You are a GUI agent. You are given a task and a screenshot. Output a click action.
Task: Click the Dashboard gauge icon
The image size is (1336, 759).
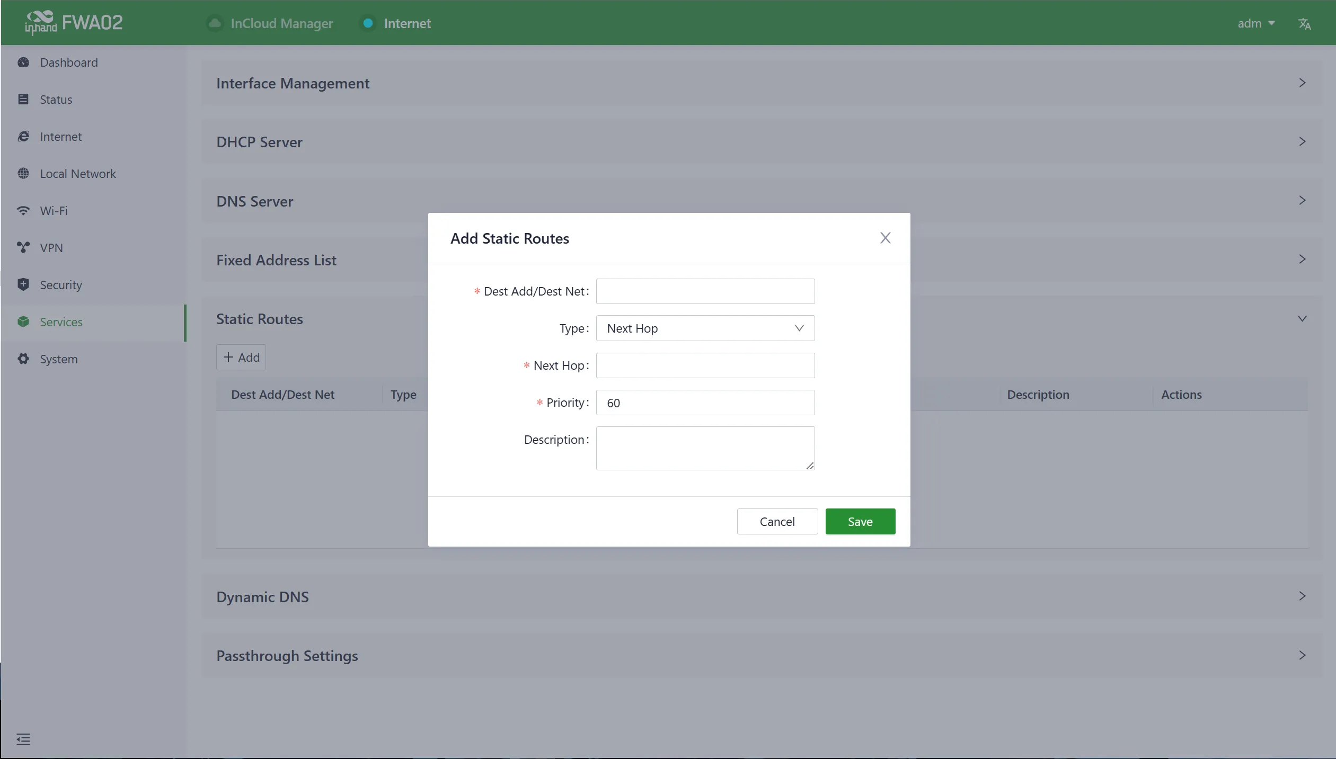pos(23,62)
